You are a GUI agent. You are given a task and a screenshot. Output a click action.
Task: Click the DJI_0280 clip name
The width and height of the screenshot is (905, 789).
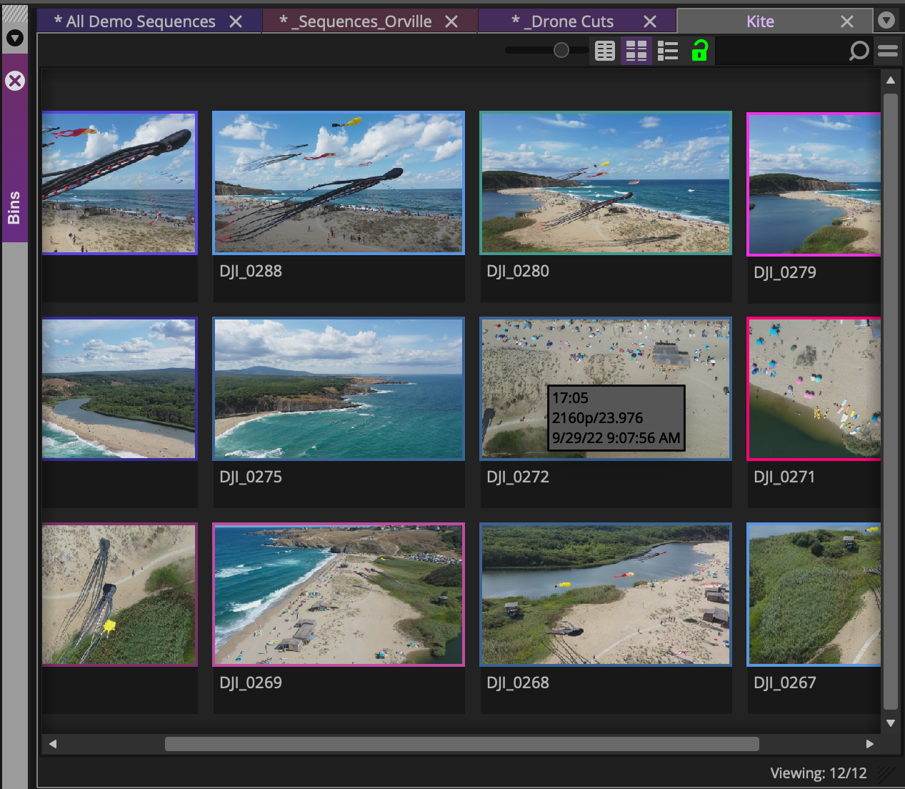click(x=518, y=272)
